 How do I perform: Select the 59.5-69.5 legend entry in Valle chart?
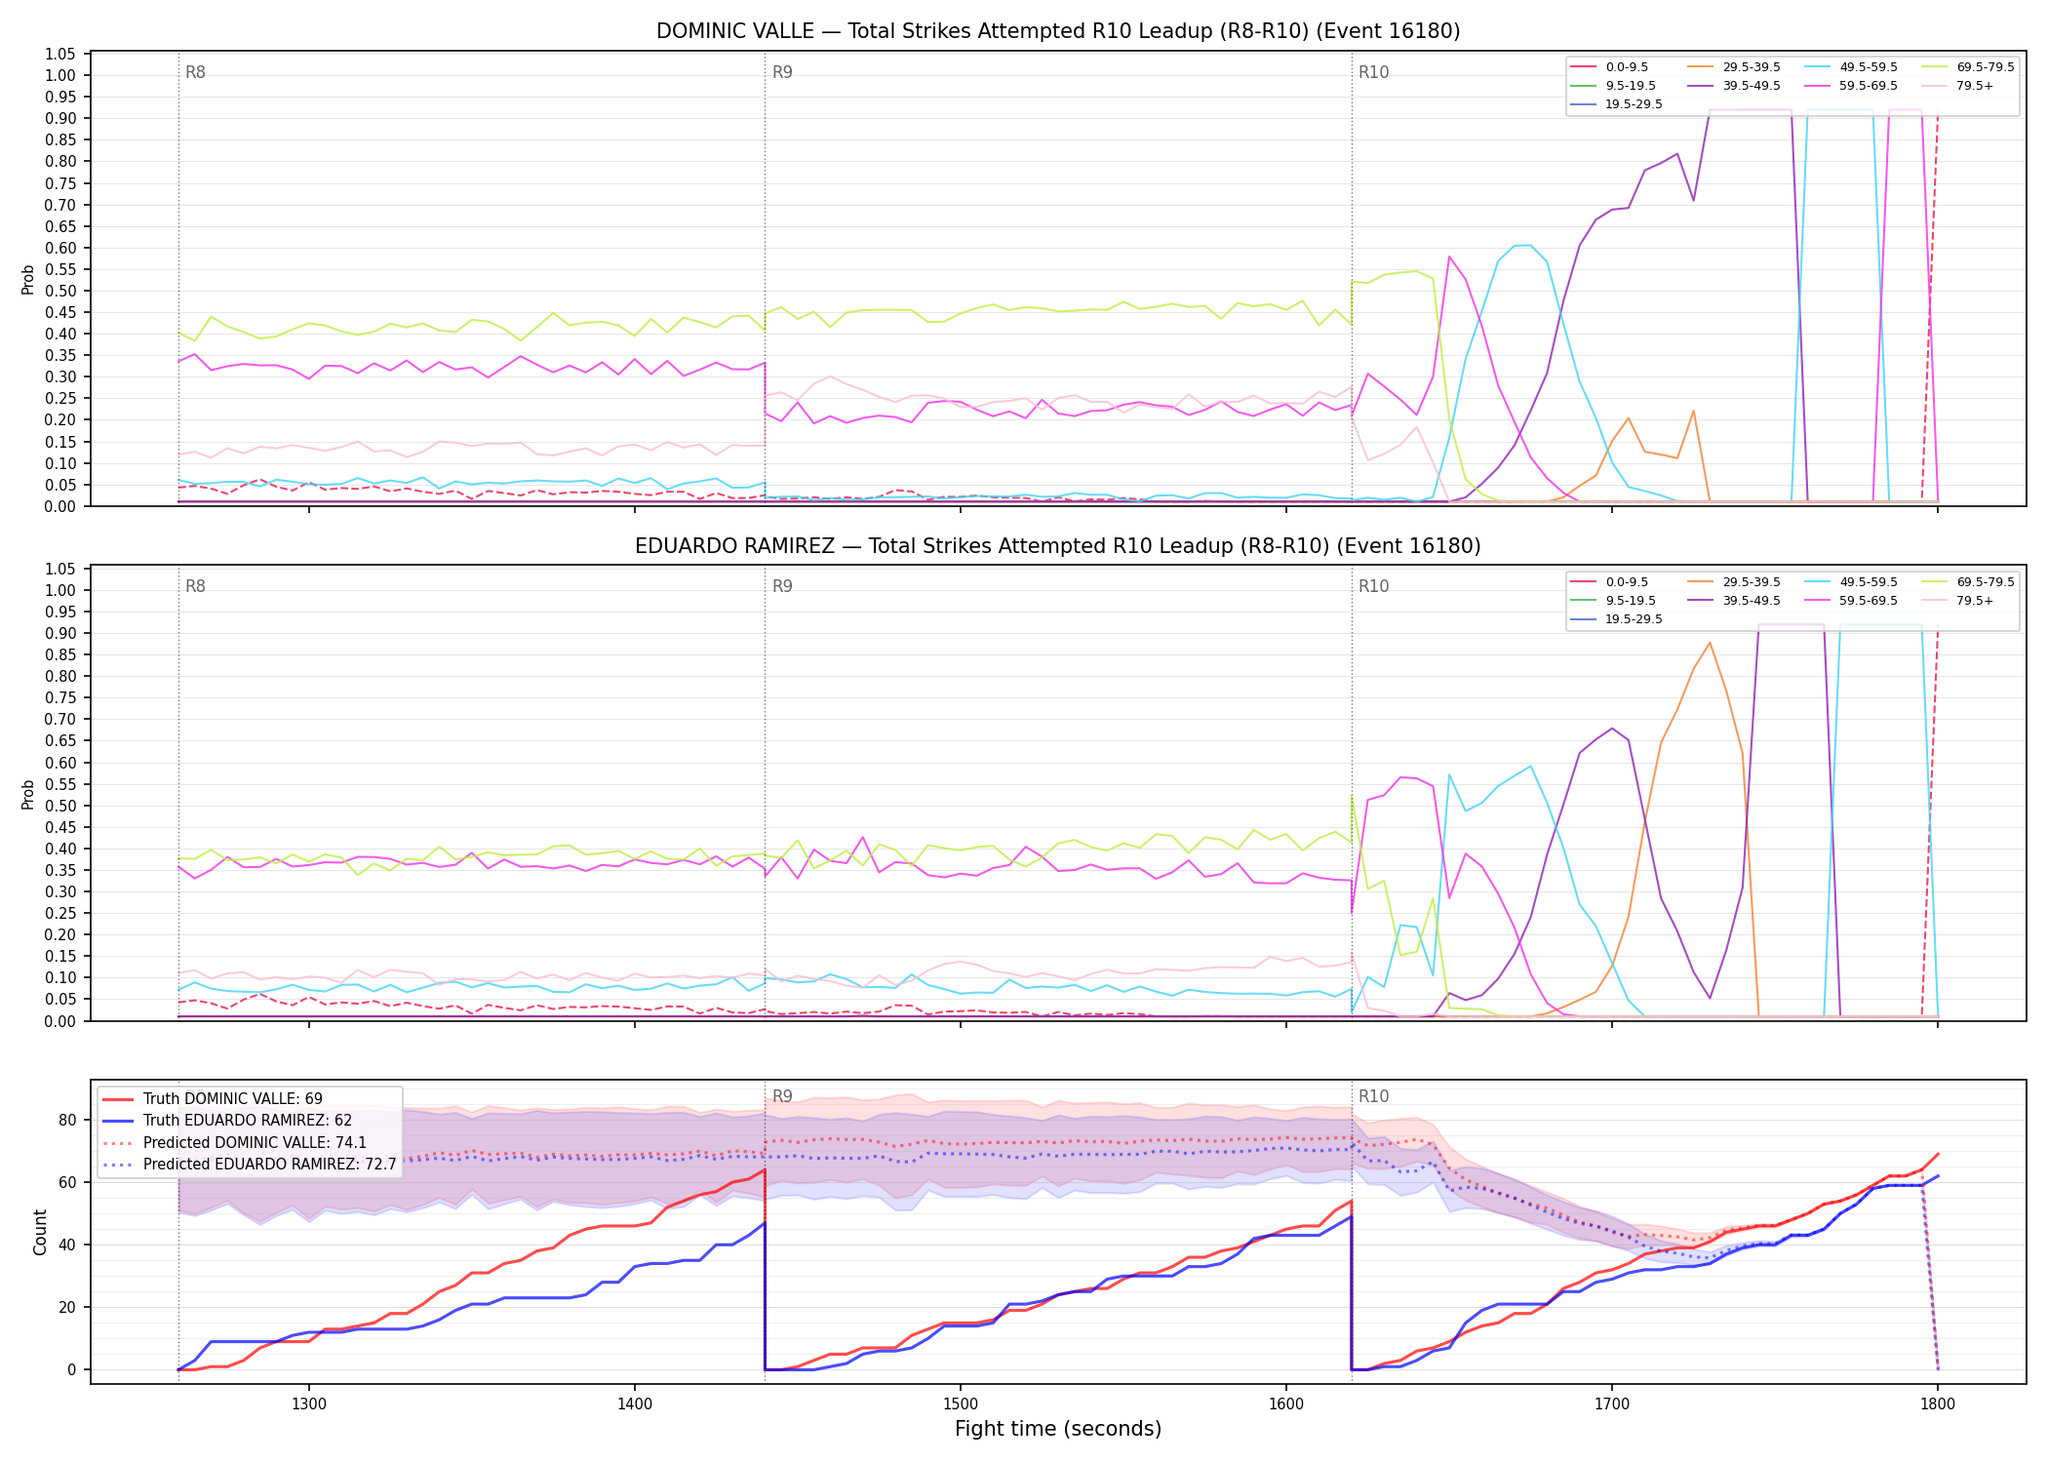click(x=1851, y=86)
